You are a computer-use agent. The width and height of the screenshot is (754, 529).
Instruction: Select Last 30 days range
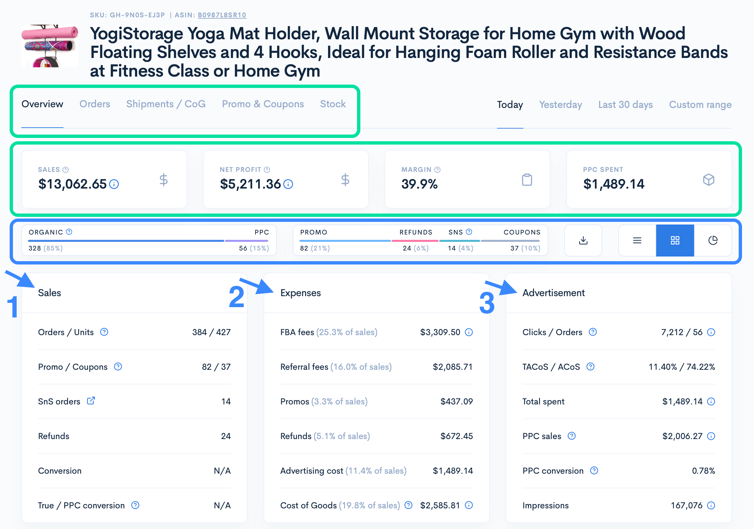625,105
